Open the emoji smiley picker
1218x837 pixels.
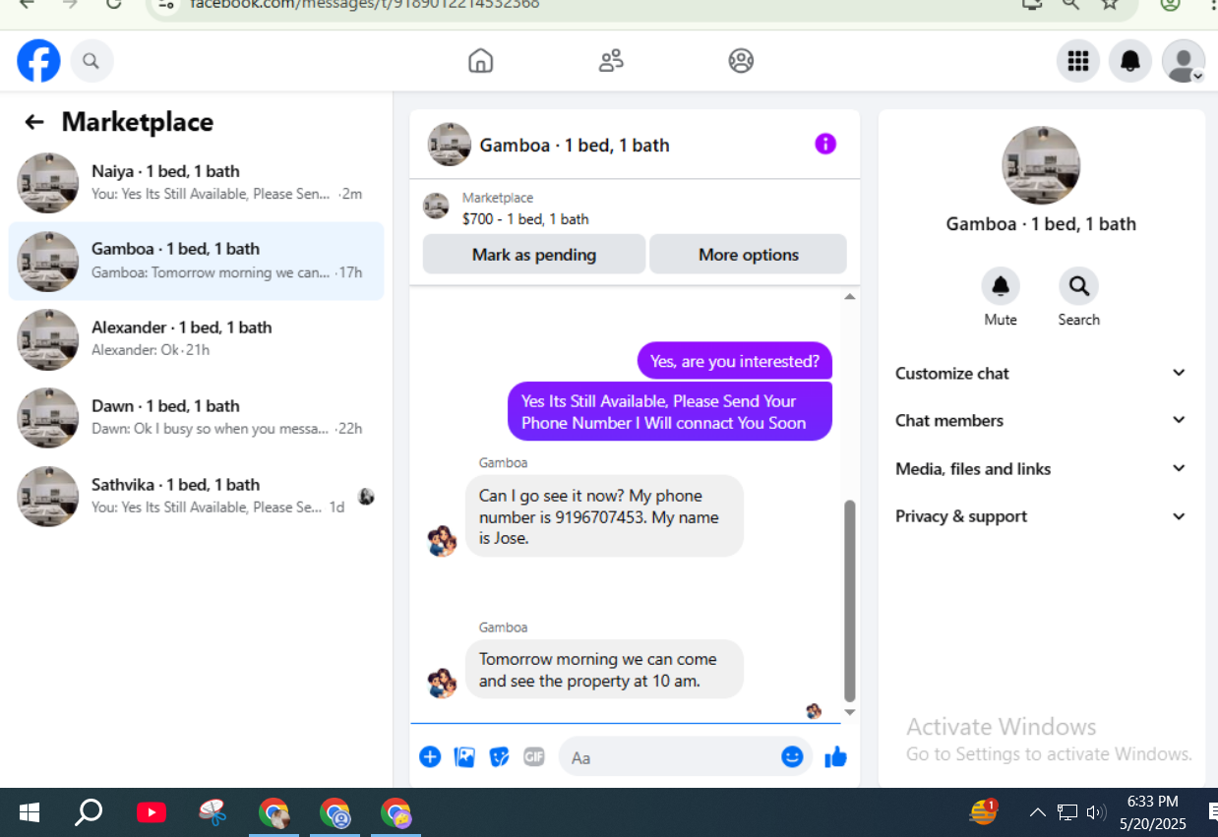(x=792, y=756)
